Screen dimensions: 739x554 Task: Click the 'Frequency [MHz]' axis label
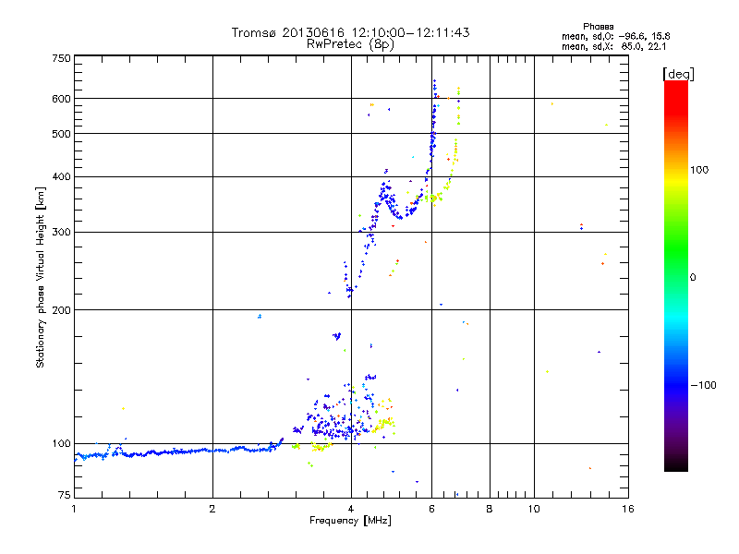pos(350,521)
